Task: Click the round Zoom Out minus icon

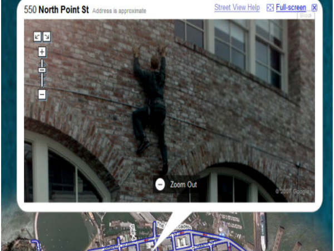Action: click(x=160, y=185)
